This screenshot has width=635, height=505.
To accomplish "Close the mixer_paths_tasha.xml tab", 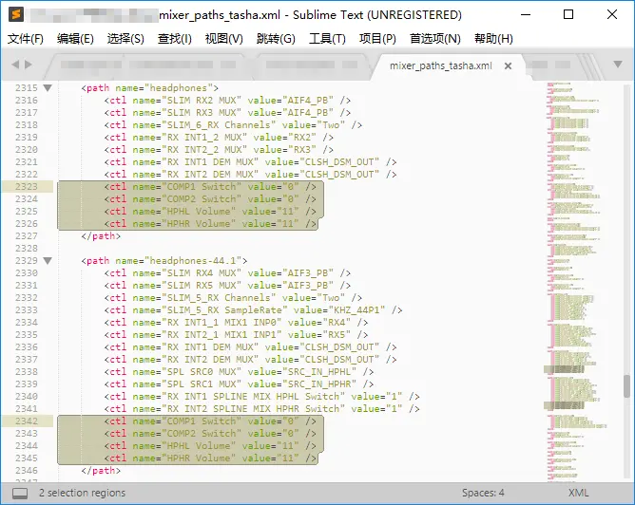I will (x=509, y=66).
